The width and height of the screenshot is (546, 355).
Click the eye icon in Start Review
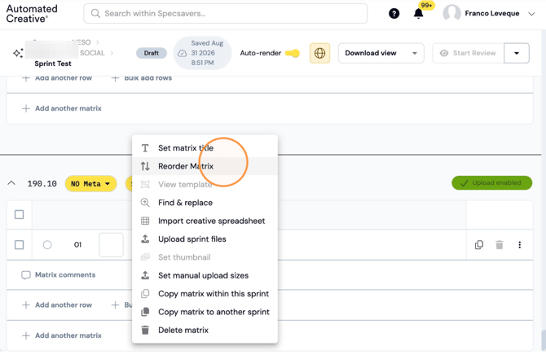(444, 53)
